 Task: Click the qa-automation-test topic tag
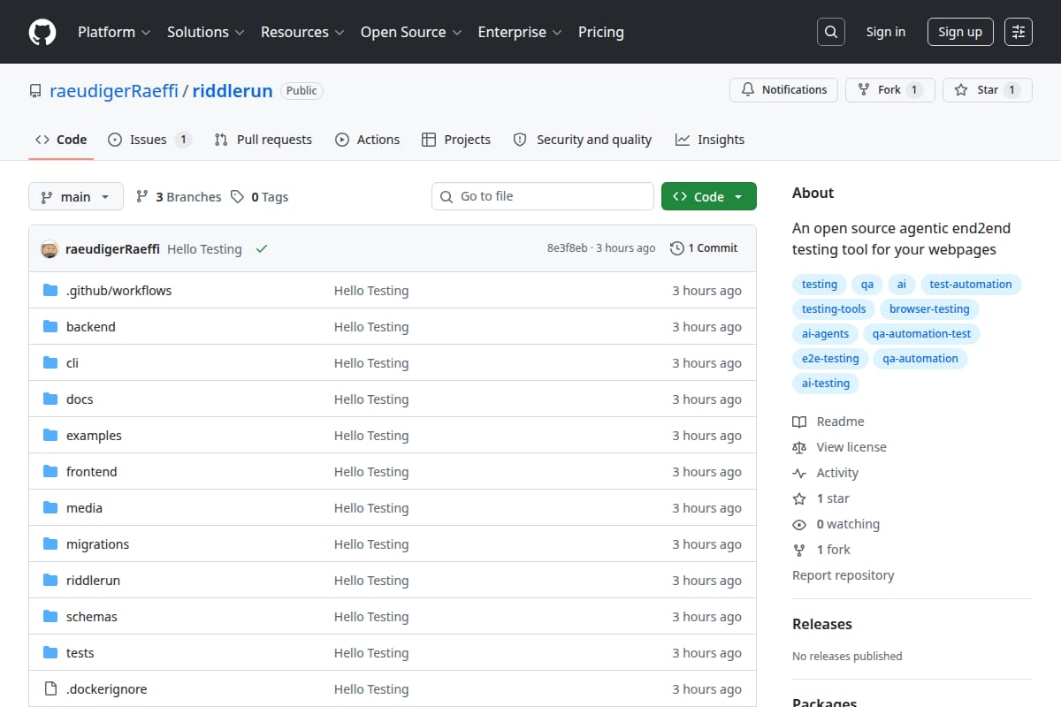click(x=921, y=334)
